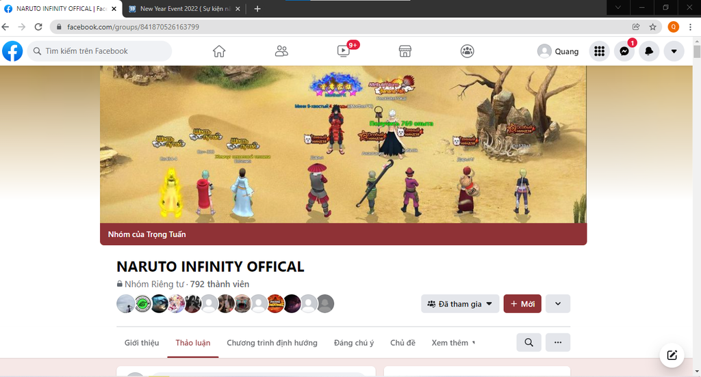Image resolution: width=701 pixels, height=377 pixels.
Task: Click the new message compose icon
Action: pyautogui.click(x=672, y=355)
